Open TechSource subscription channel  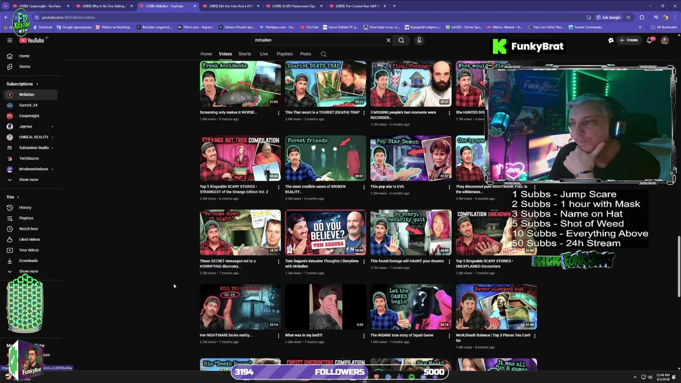point(30,159)
